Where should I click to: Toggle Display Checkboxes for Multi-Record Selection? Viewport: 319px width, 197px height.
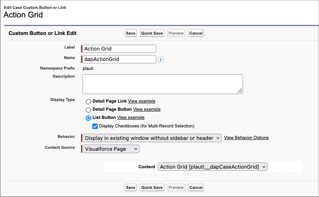[x=95, y=126]
